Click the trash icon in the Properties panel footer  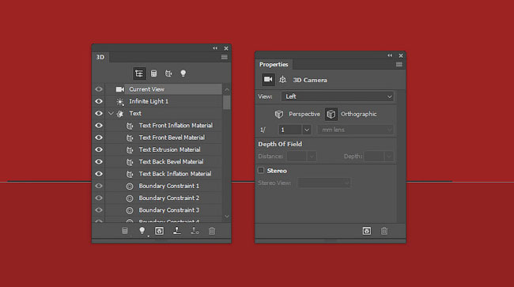click(384, 231)
